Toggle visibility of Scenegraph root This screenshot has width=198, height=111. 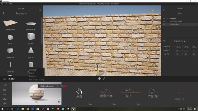coord(164,18)
